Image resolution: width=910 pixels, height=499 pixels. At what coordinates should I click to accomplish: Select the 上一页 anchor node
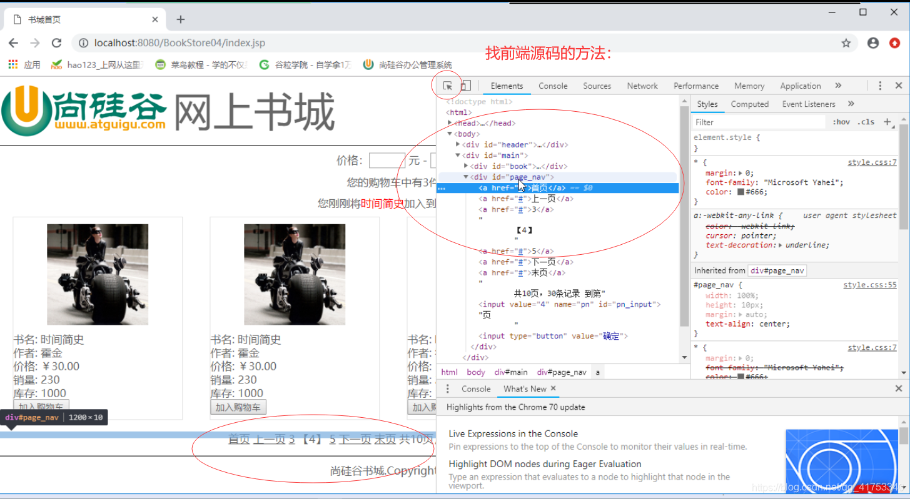(x=525, y=199)
